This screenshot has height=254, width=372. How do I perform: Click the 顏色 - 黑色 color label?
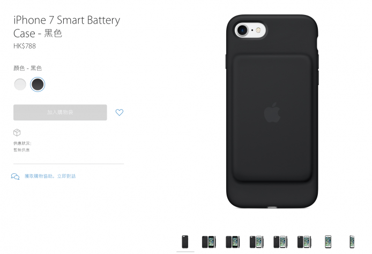[x=27, y=68]
